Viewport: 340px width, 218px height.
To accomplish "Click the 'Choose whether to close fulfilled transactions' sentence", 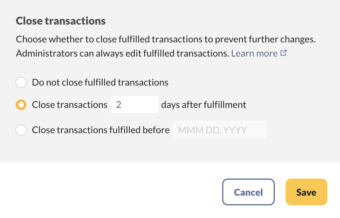I will (168, 39).
